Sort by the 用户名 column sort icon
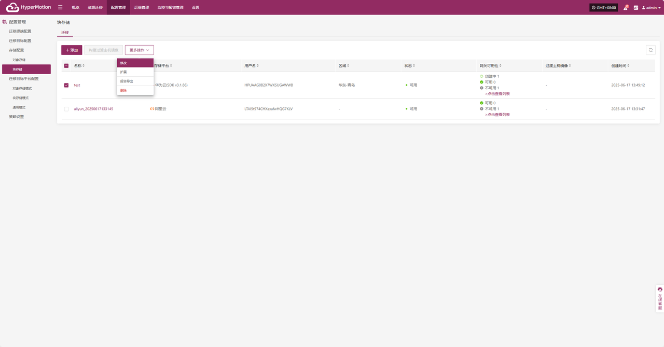 (x=258, y=66)
